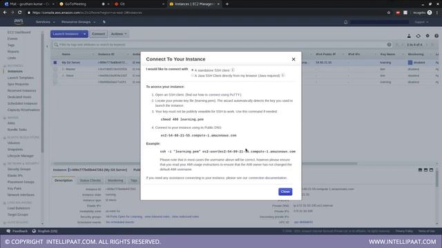The image size is (442, 248).
Task: Click the horizontal scrollbar under instances table
Action: click(x=205, y=163)
